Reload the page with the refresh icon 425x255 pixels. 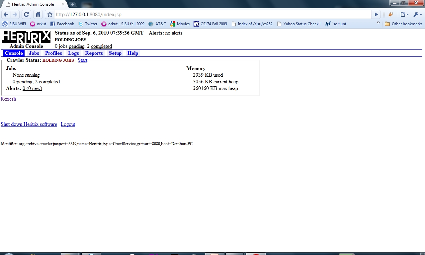coord(27,15)
